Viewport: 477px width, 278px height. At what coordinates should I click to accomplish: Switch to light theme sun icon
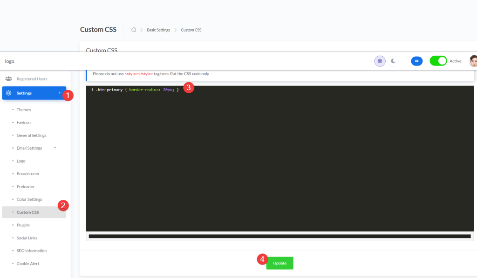(x=380, y=61)
